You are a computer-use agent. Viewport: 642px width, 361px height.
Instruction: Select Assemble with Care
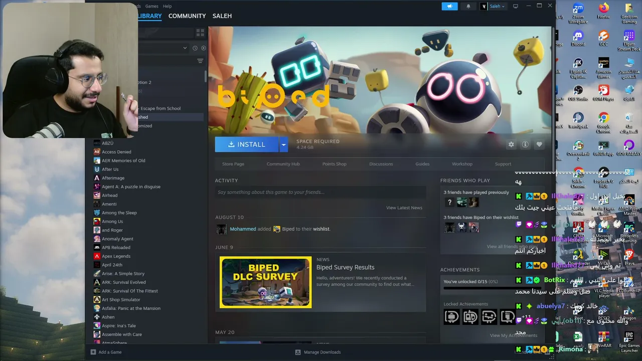pos(122,334)
